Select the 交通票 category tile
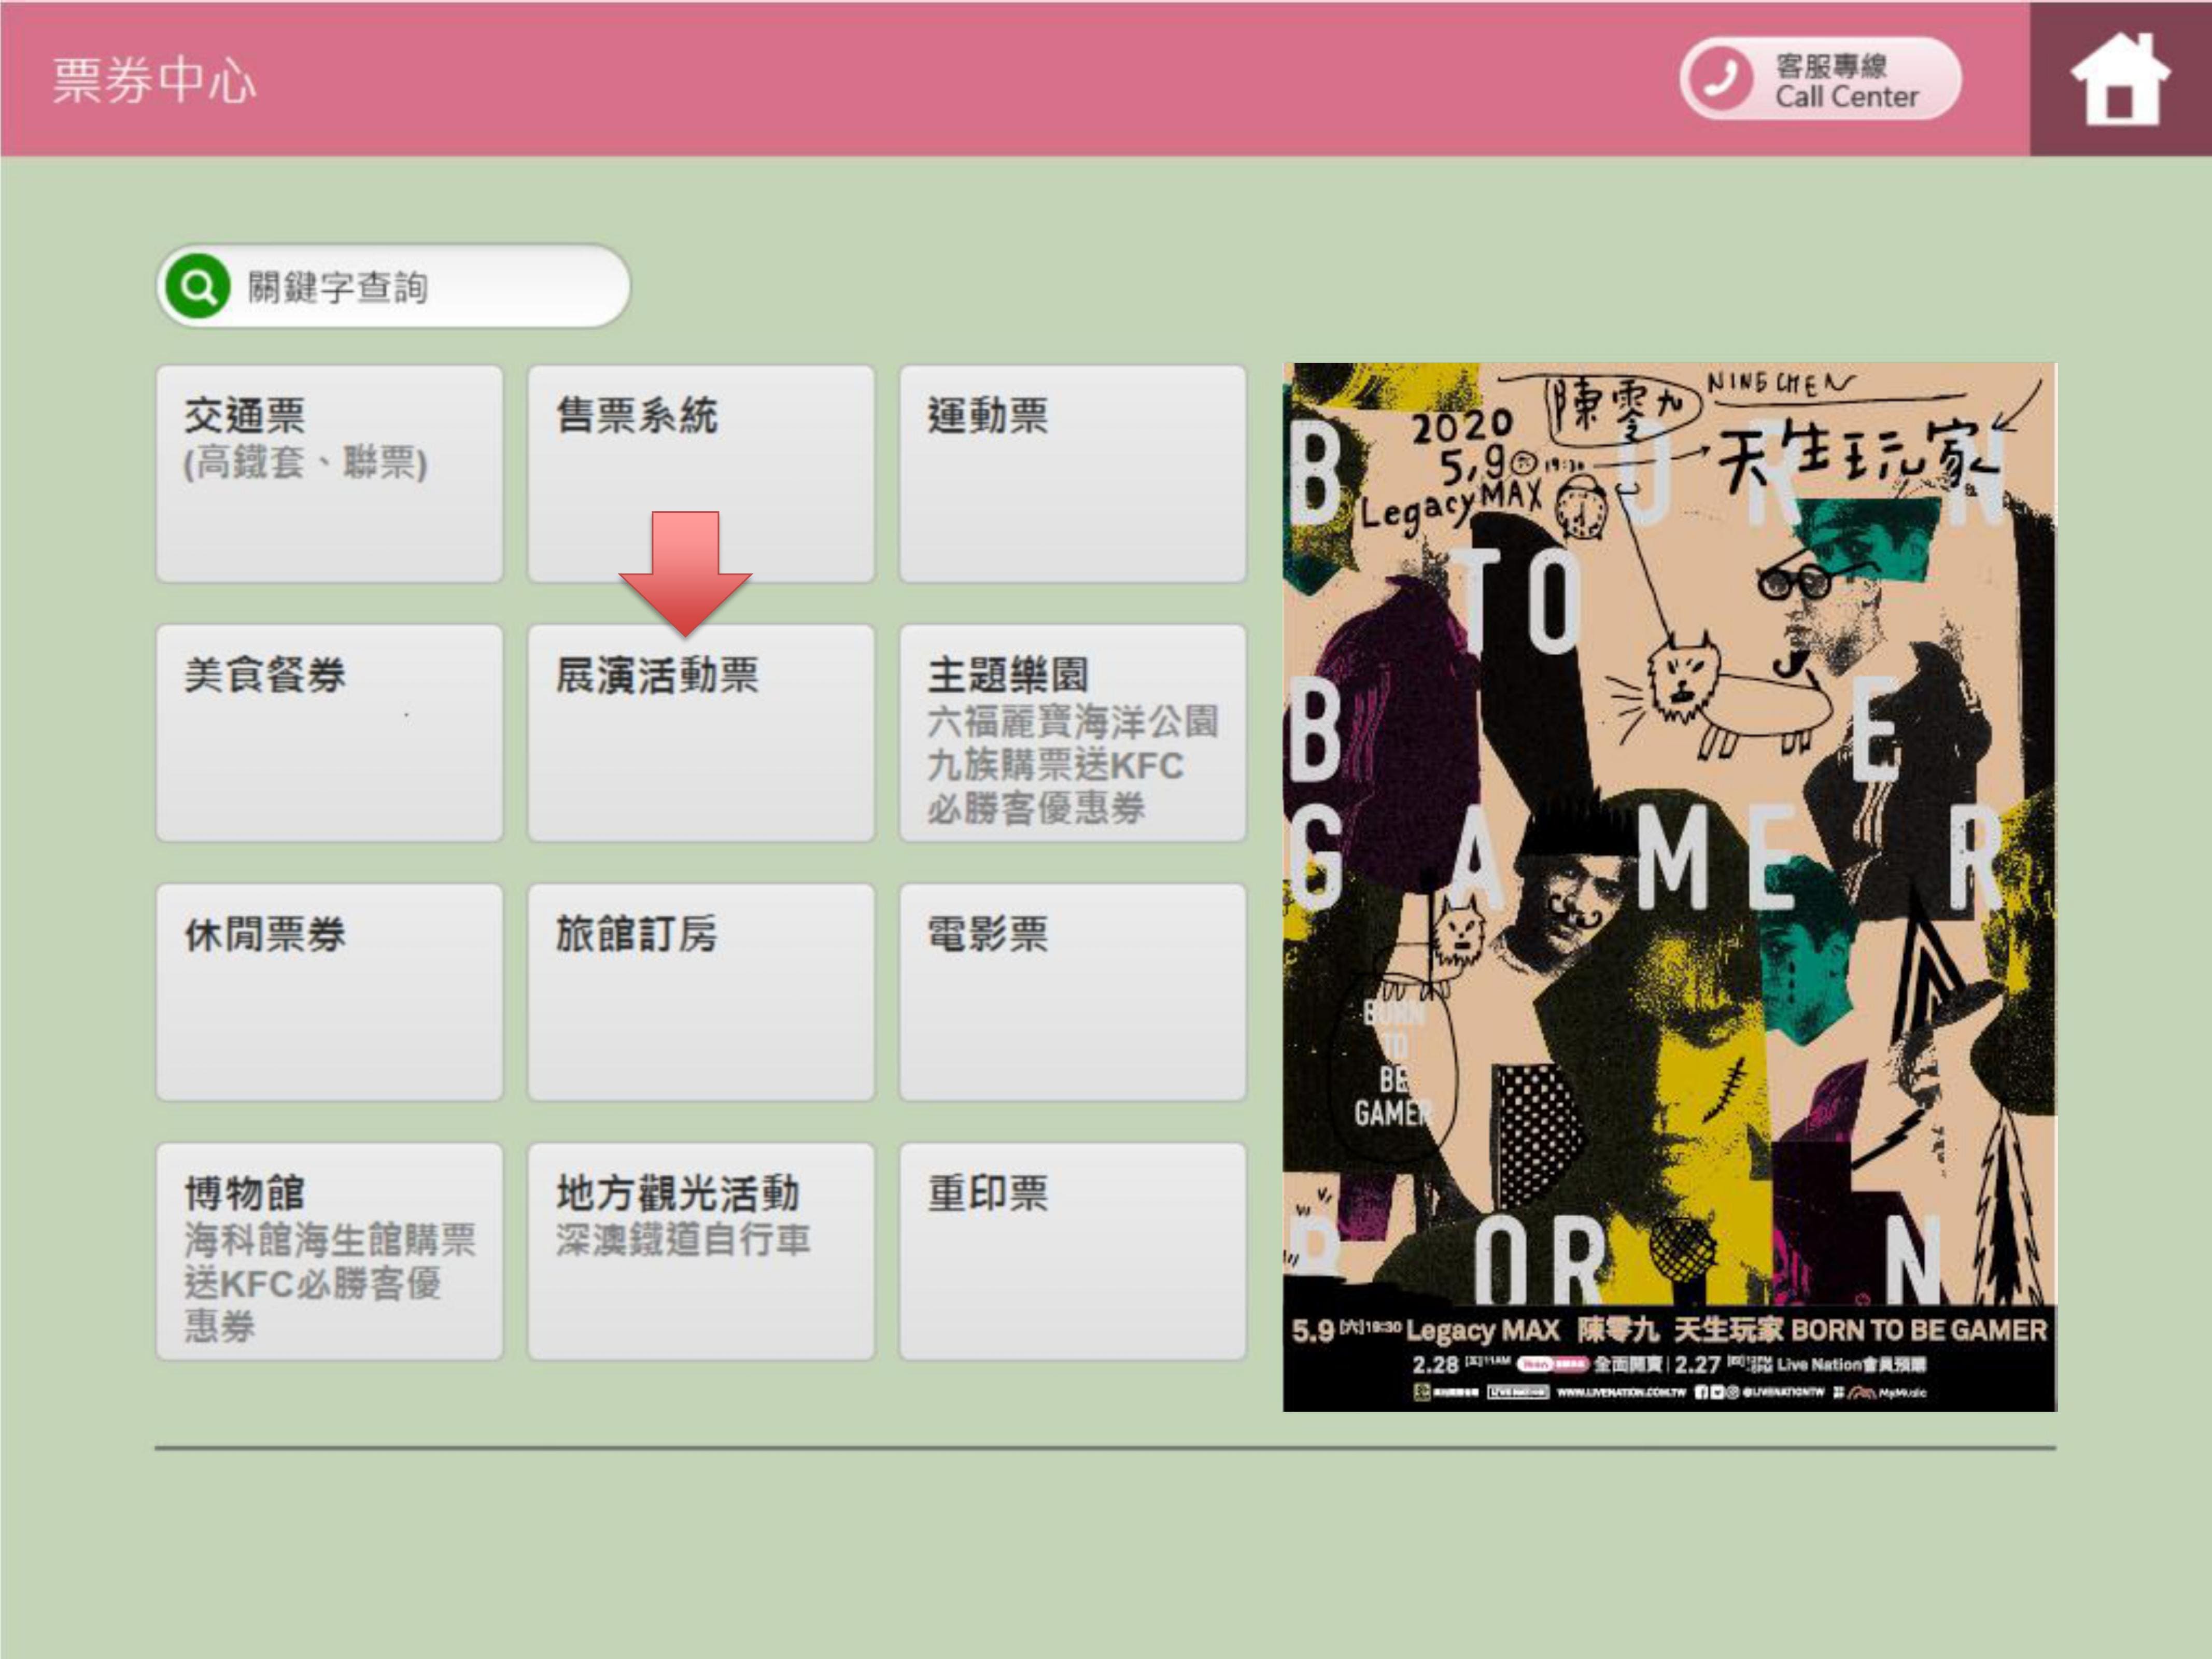This screenshot has width=2212, height=1659. (329, 473)
